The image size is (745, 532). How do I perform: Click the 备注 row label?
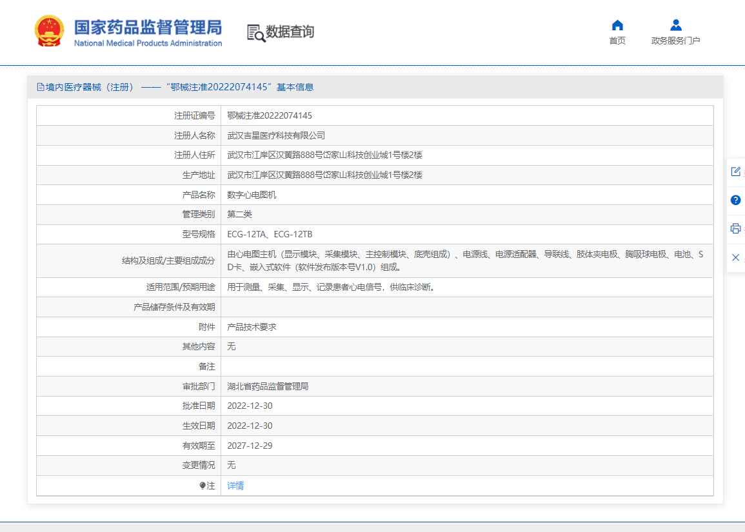pos(206,366)
